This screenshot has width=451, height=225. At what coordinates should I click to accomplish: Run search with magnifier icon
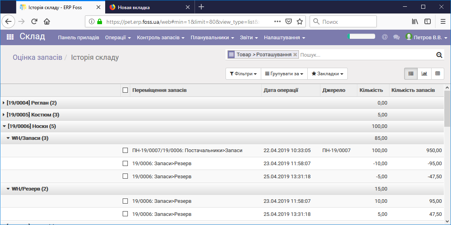point(439,55)
